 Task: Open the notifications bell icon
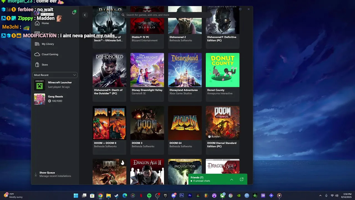[74, 12]
